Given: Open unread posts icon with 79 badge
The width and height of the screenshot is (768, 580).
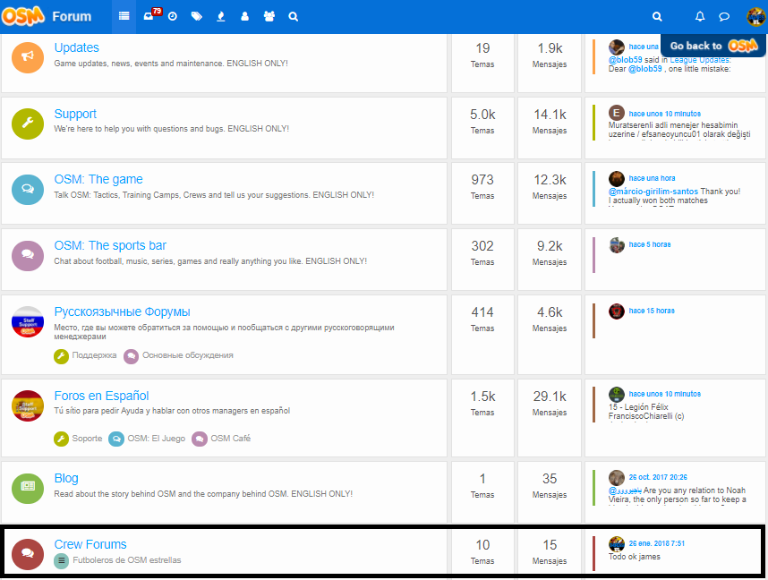Looking at the screenshot, I should (x=149, y=16).
